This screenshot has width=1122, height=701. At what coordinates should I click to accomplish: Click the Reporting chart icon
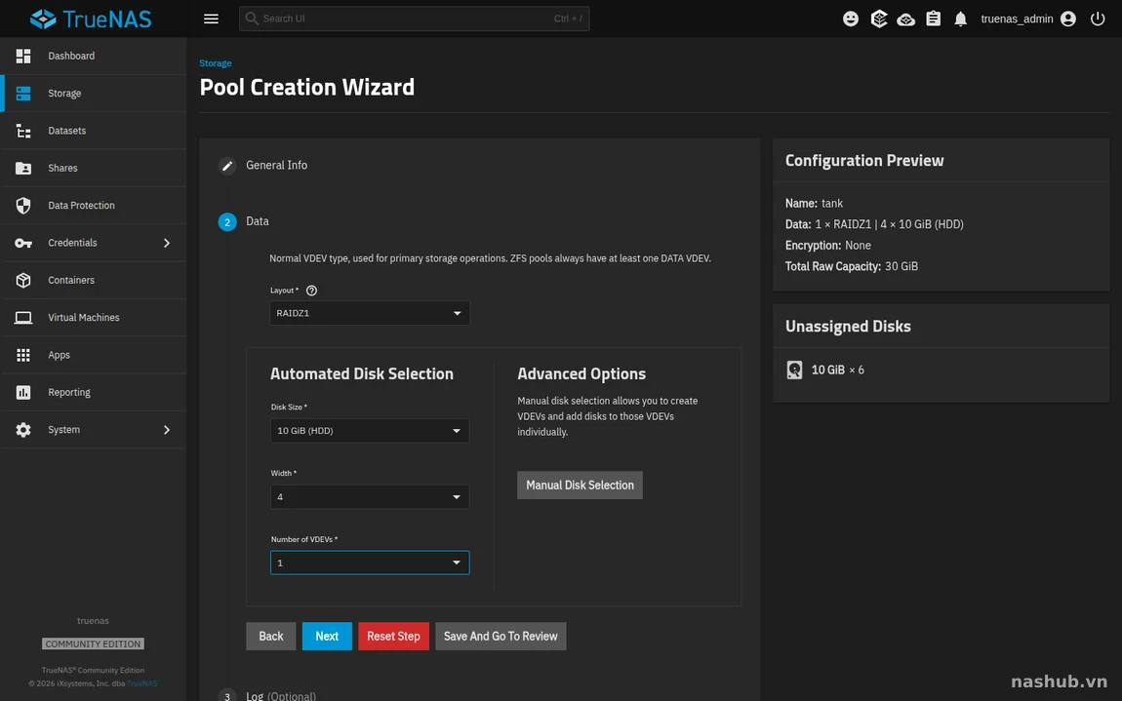click(x=23, y=392)
